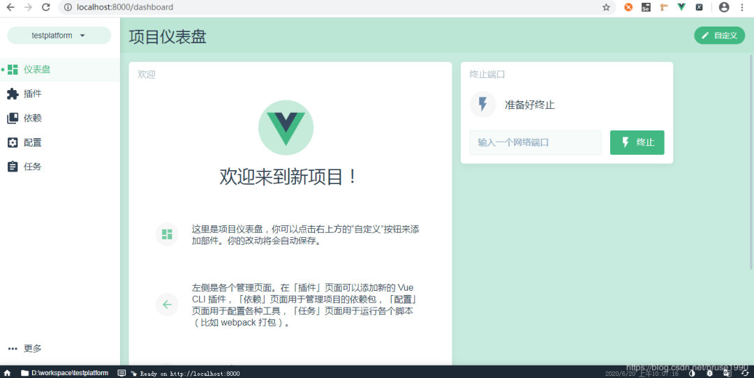
Task: Bookmark this page with the star icon
Action: point(606,7)
